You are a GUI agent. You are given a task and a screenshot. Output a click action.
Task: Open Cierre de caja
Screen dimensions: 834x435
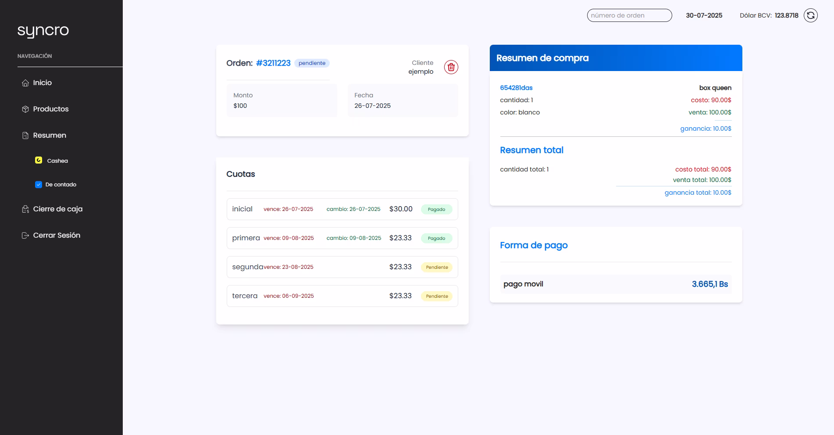[x=58, y=209]
